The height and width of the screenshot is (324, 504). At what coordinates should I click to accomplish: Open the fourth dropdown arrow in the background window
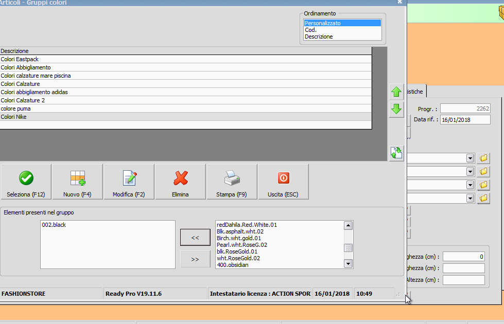pyautogui.click(x=470, y=199)
